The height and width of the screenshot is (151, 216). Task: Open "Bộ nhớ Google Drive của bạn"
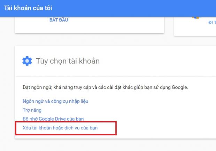pyautogui.click(x=53, y=119)
